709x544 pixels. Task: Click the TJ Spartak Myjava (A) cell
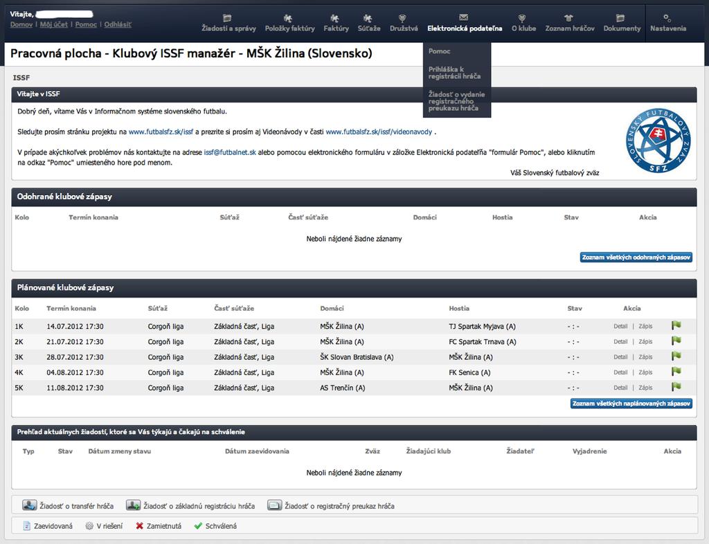coord(482,326)
